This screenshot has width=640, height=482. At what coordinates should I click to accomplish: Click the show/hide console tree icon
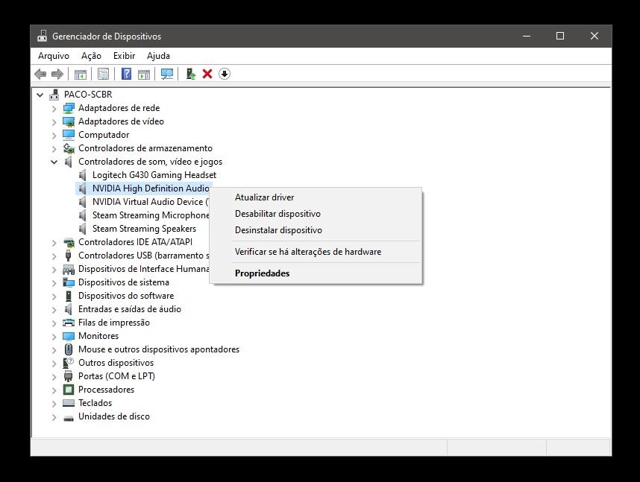[81, 74]
